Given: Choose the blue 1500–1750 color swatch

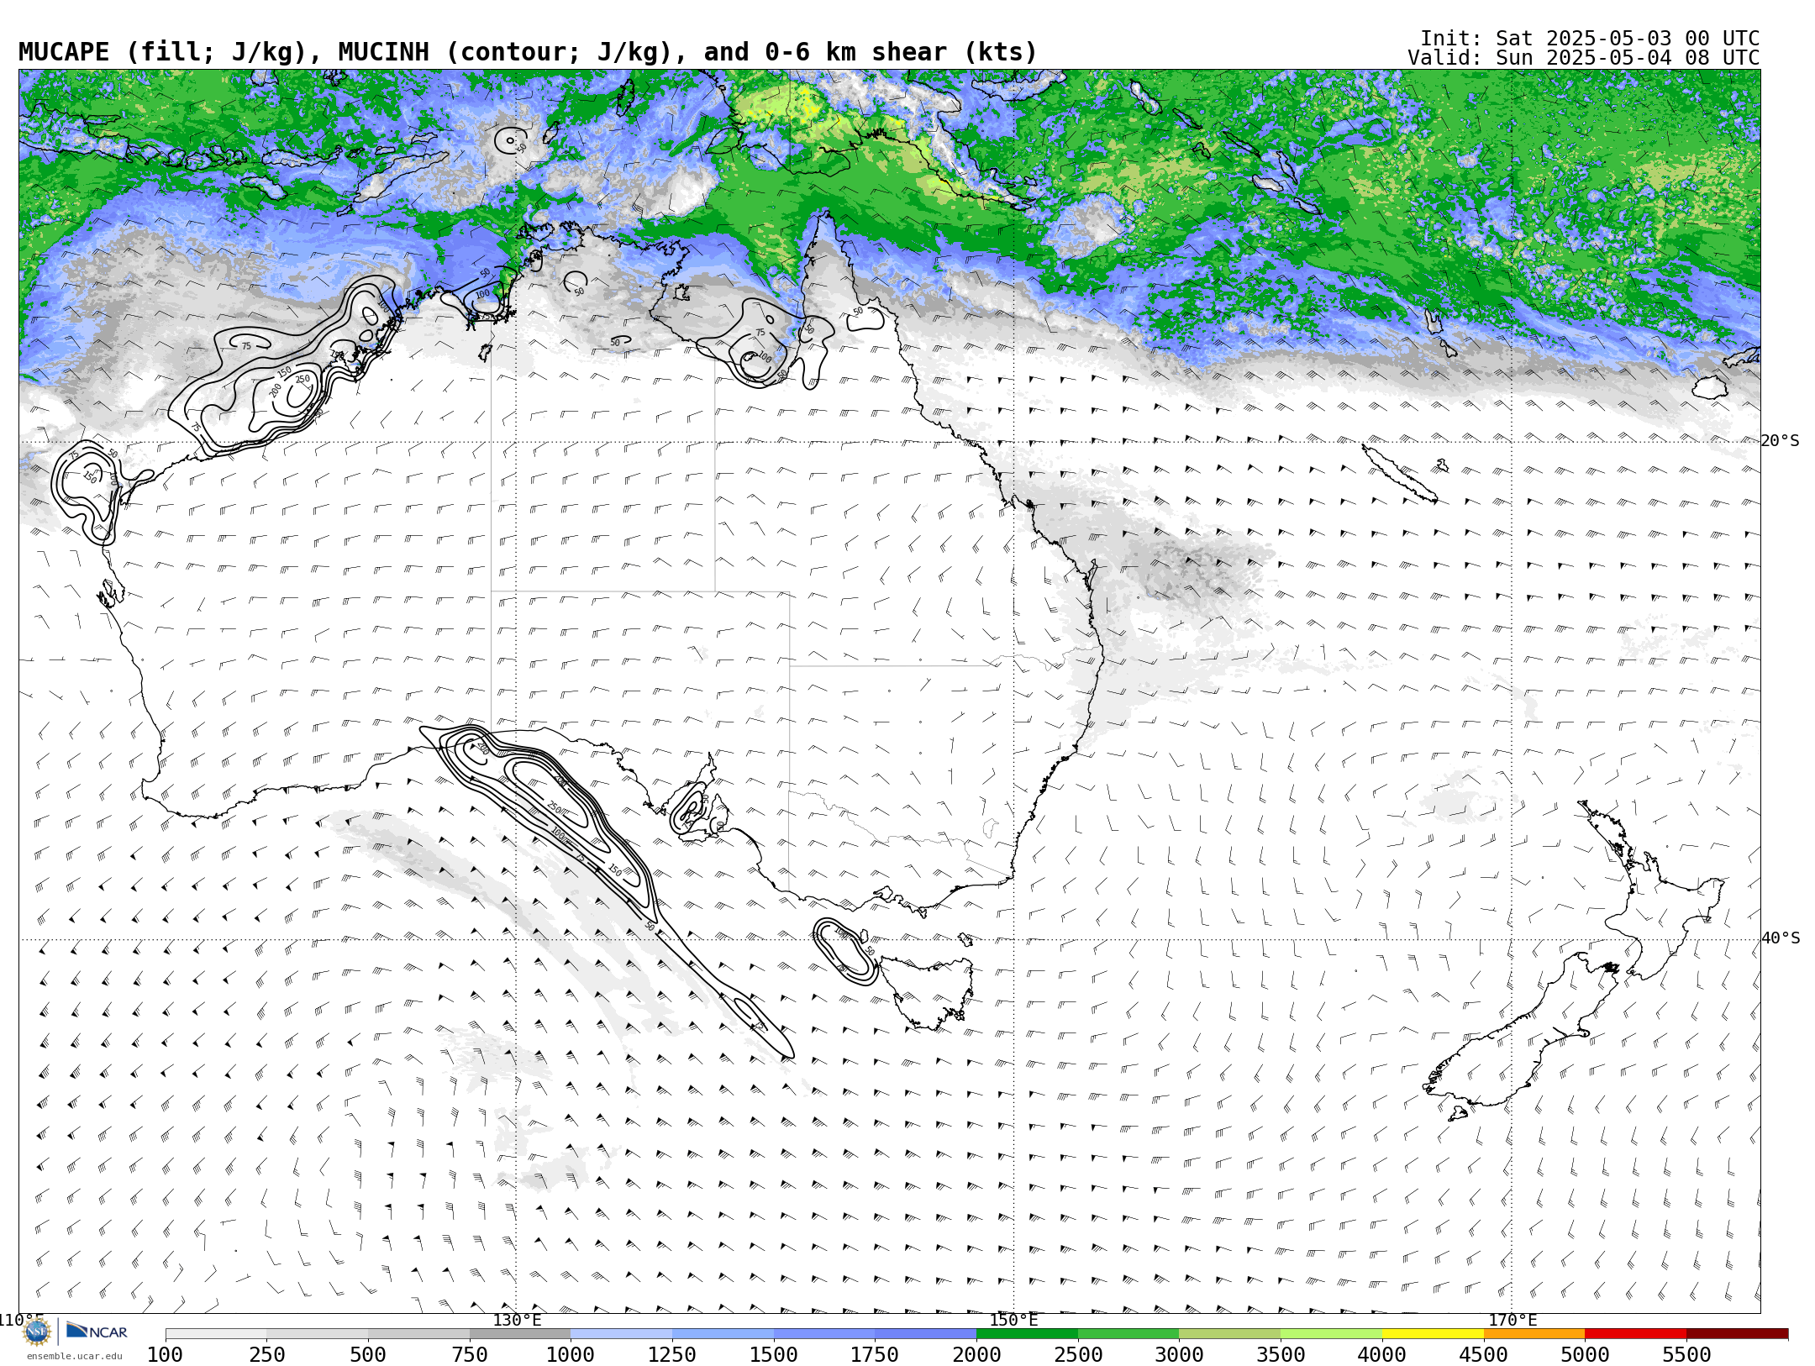Looking at the screenshot, I should 824,1334.
